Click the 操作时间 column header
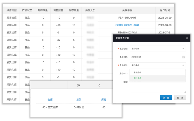Image resolution: width=194 pixels, height=121 pixels. pyautogui.click(x=166, y=10)
